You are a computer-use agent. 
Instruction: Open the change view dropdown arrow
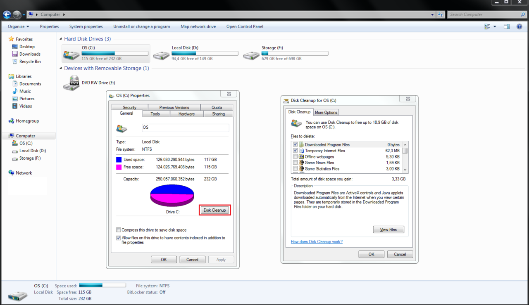click(x=495, y=26)
